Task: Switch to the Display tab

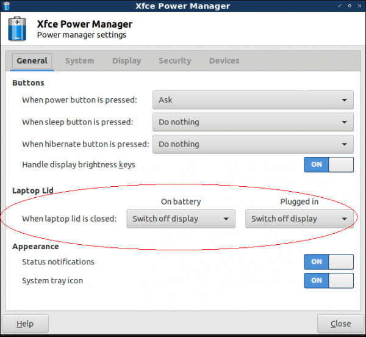Action: coord(126,61)
